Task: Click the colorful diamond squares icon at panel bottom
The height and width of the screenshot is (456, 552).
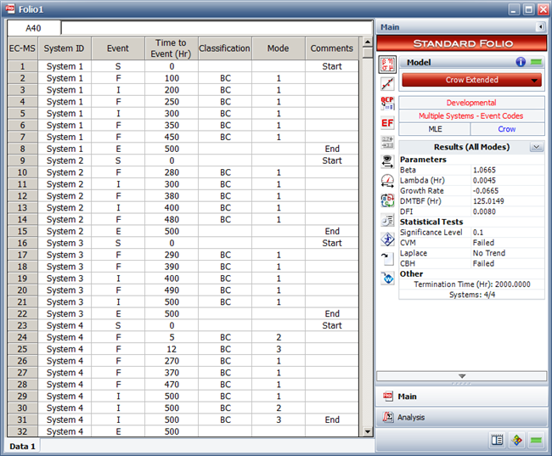Action: click(x=517, y=440)
